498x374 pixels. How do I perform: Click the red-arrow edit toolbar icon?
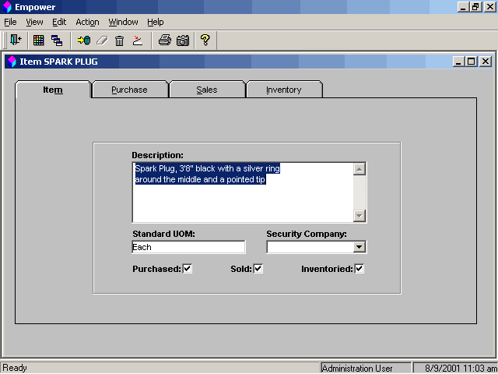138,41
